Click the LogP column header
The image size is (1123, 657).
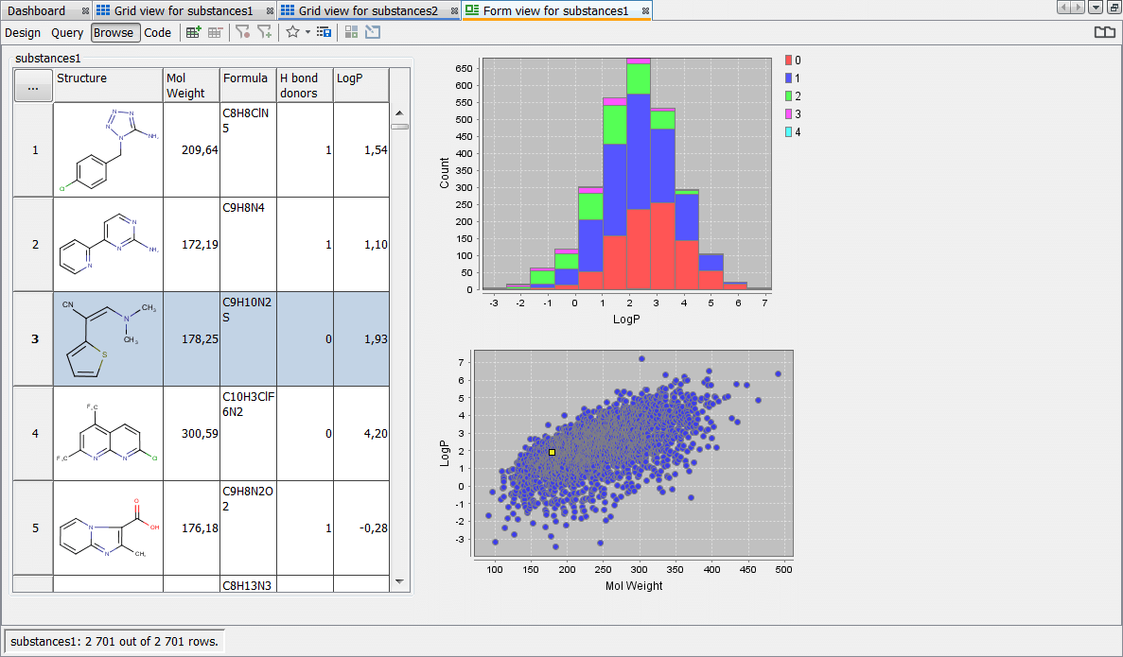coord(360,84)
